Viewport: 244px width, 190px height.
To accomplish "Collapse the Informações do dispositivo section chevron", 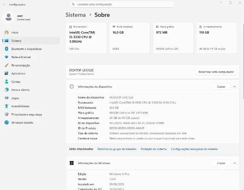I will (x=234, y=87).
